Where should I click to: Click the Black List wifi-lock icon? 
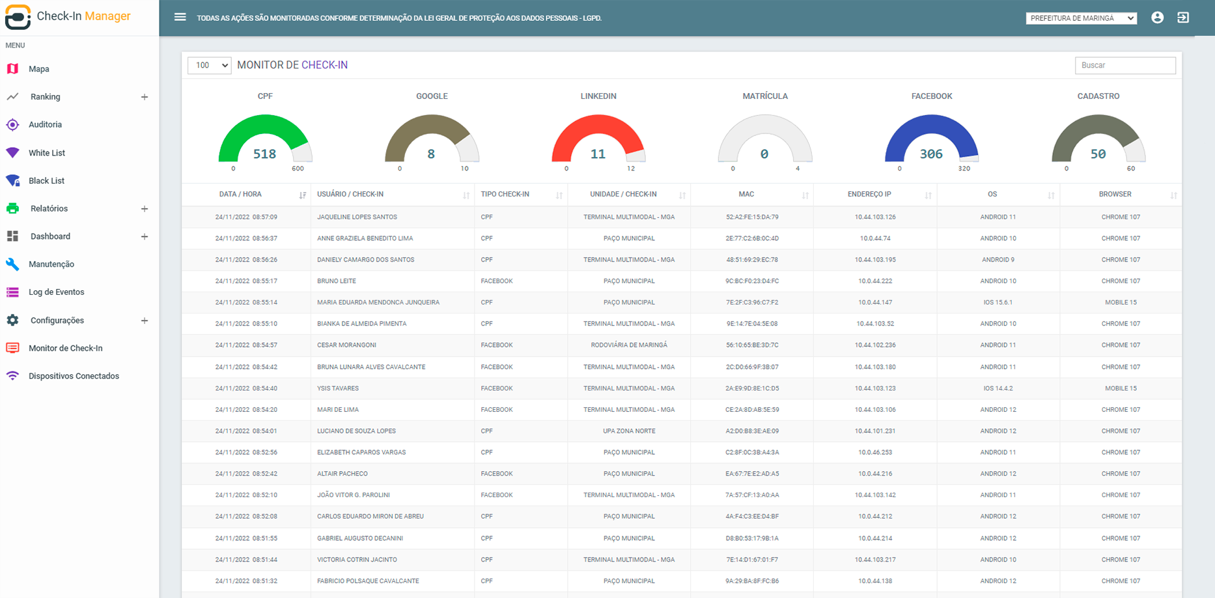click(x=12, y=180)
